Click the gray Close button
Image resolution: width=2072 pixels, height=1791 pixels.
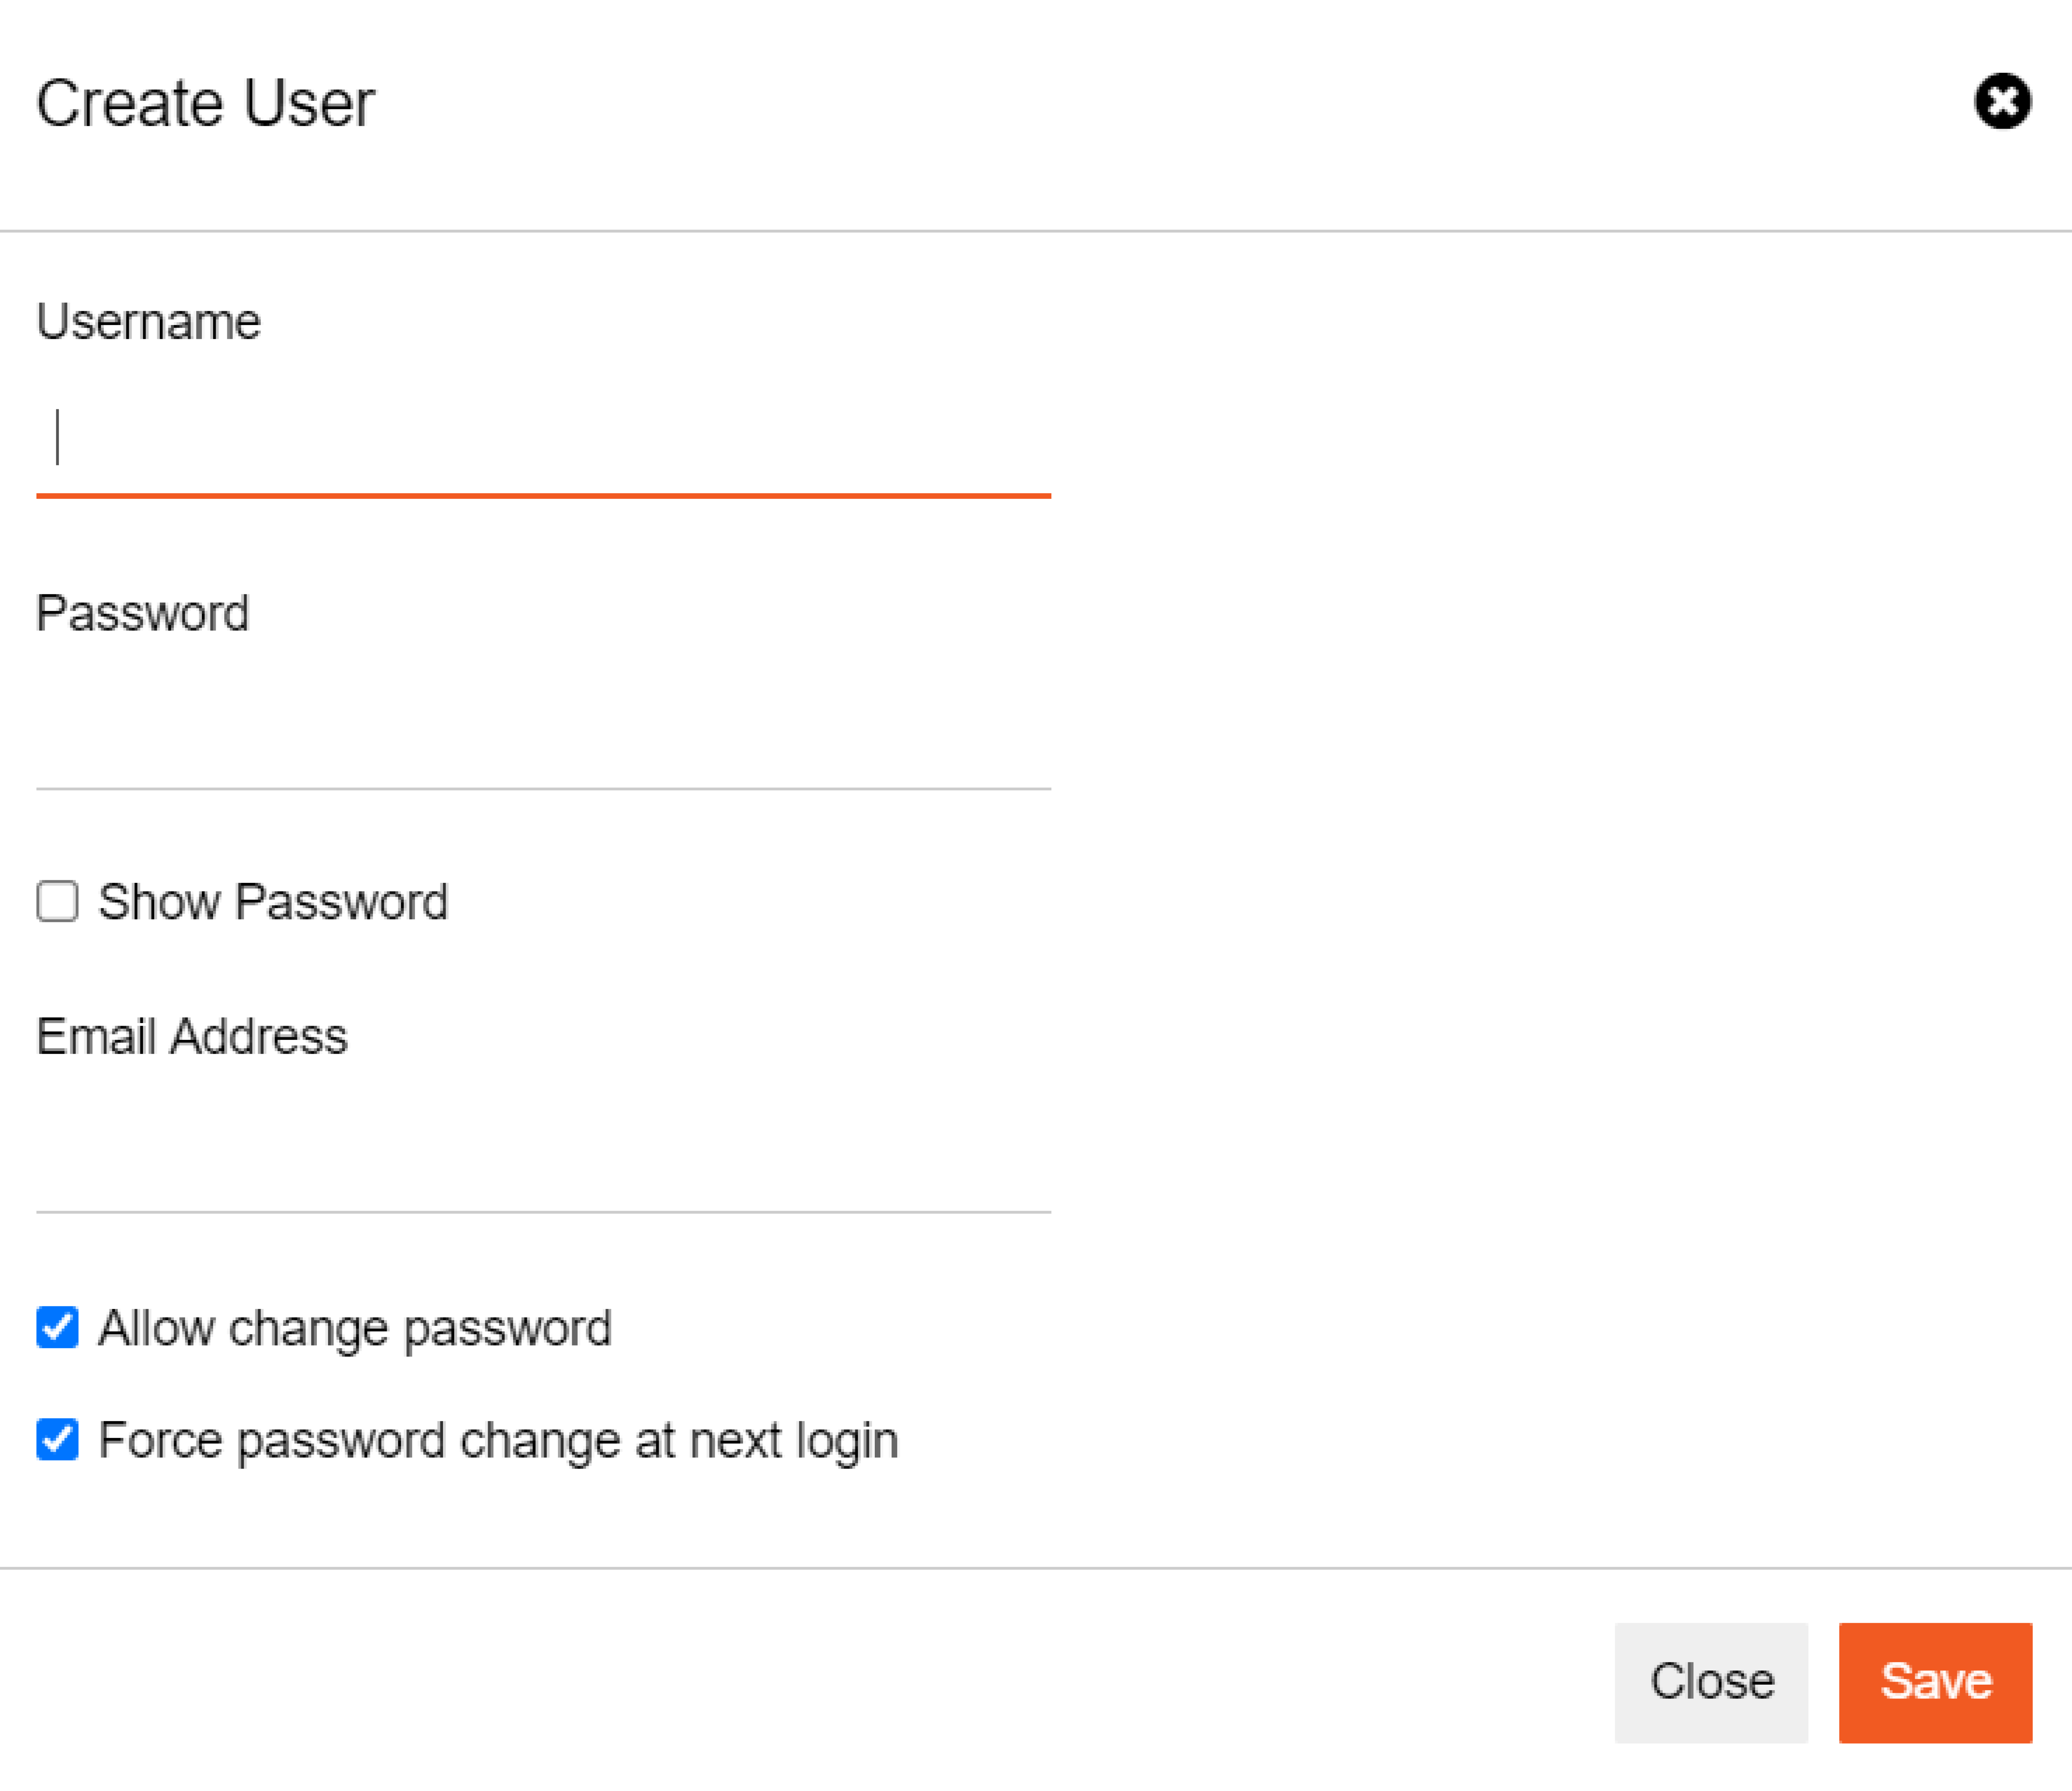1711,1682
